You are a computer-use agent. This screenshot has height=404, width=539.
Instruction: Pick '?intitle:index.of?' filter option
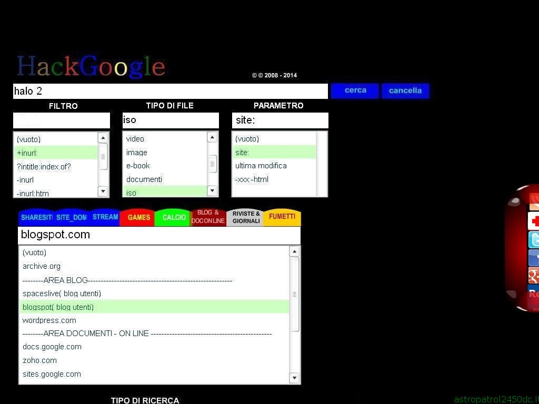56,167
